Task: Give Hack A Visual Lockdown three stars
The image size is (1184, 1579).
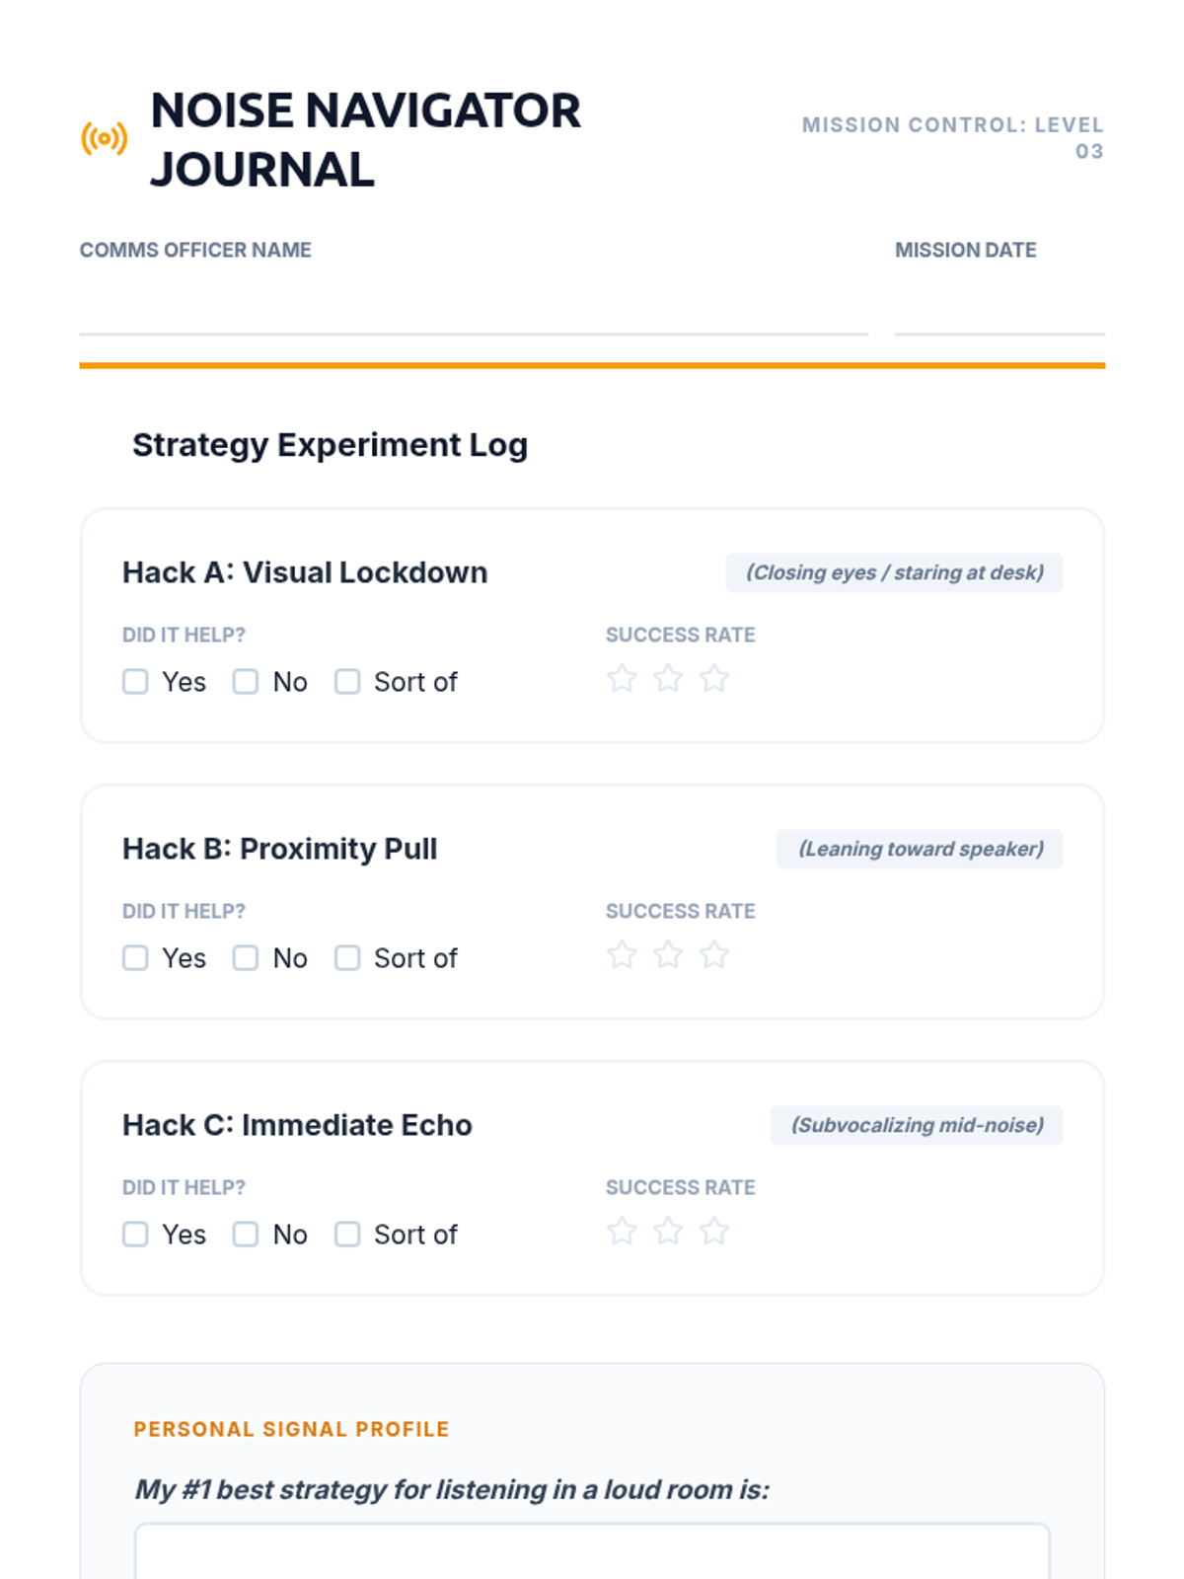Action: click(x=713, y=679)
